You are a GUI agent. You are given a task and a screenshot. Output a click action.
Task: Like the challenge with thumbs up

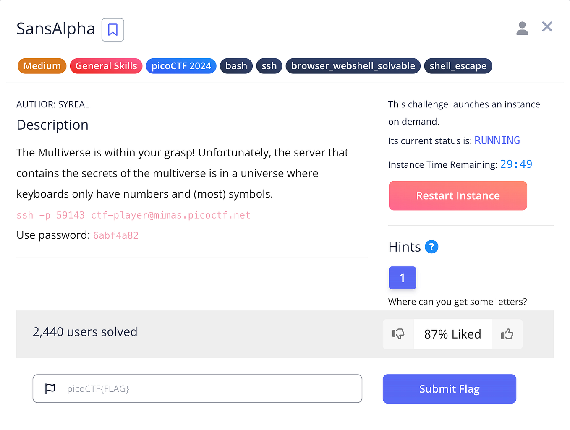click(507, 334)
